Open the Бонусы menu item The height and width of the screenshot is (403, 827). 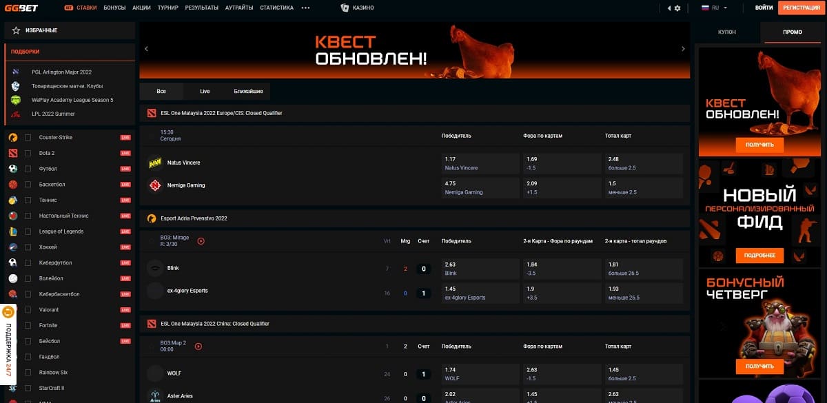pyautogui.click(x=114, y=8)
